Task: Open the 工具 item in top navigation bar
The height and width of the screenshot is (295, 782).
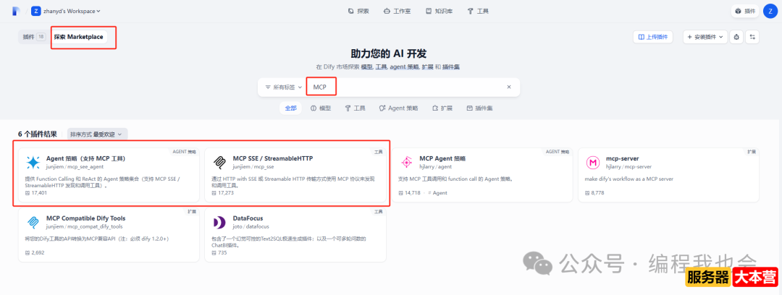Action: click(478, 11)
